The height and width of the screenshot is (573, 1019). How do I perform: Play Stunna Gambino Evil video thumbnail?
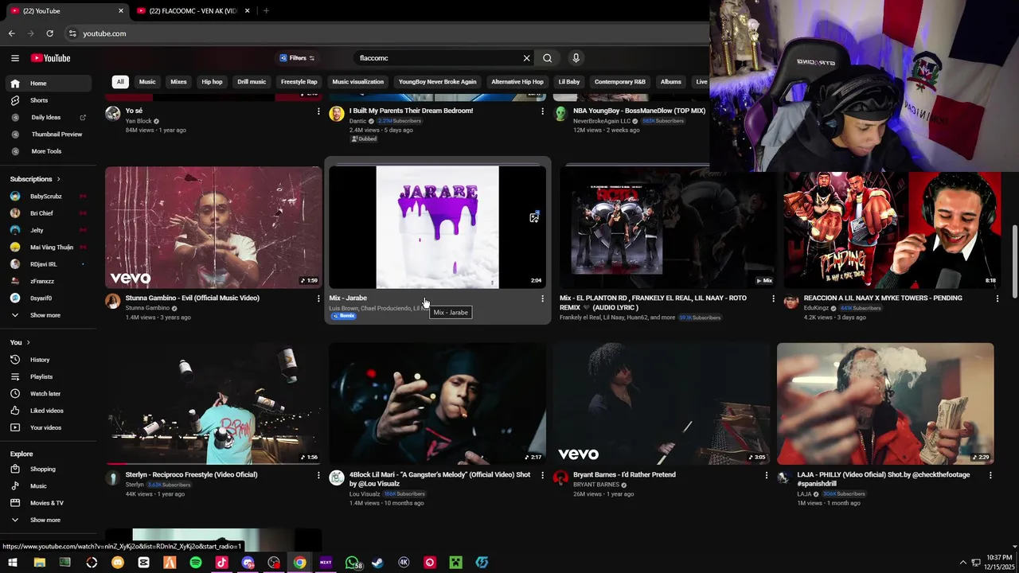point(213,228)
